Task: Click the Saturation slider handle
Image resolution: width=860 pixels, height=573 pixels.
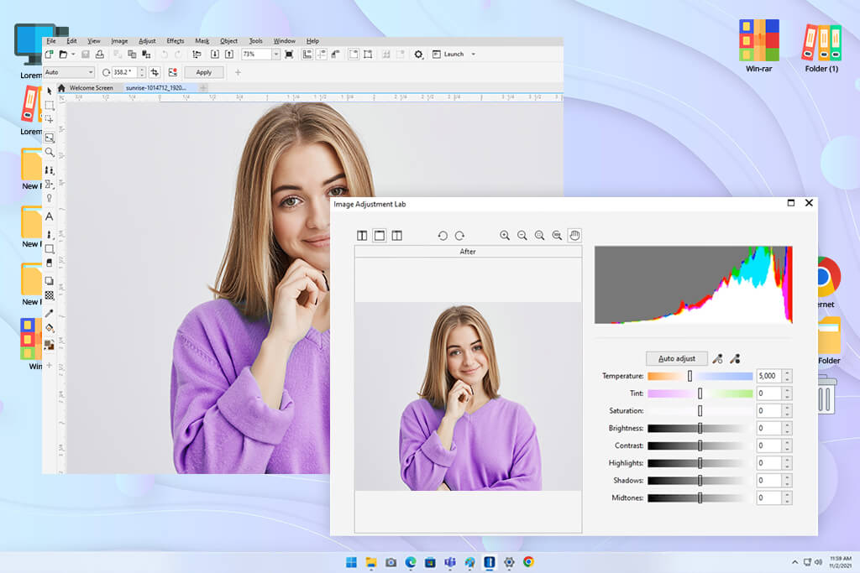Action: tap(700, 411)
